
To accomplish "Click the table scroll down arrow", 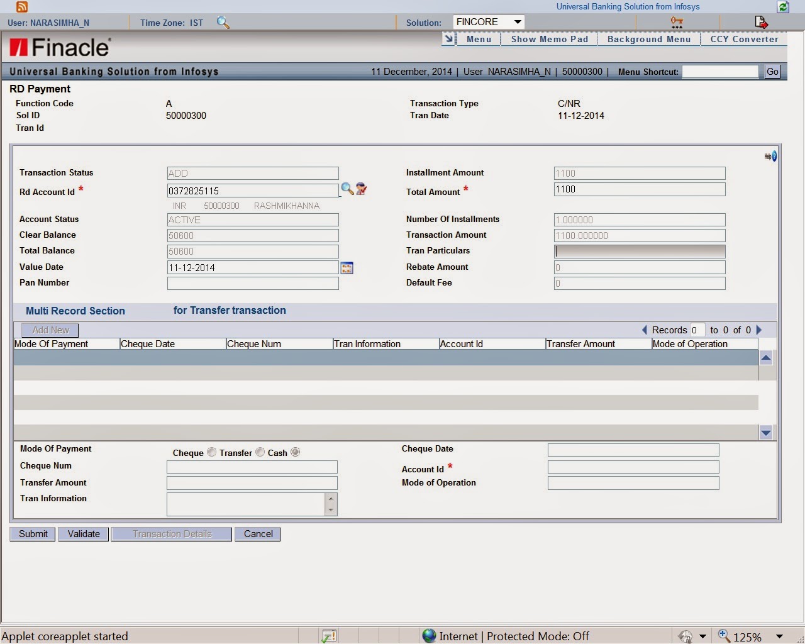I will coord(766,432).
